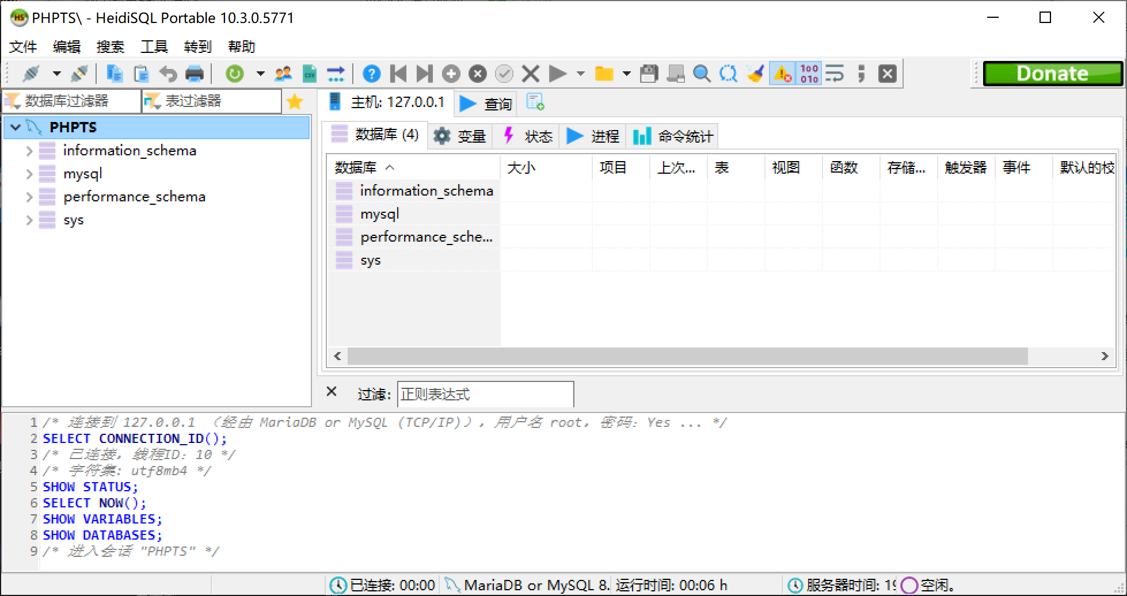
Task: Open the 搜索 menu
Action: 111,47
